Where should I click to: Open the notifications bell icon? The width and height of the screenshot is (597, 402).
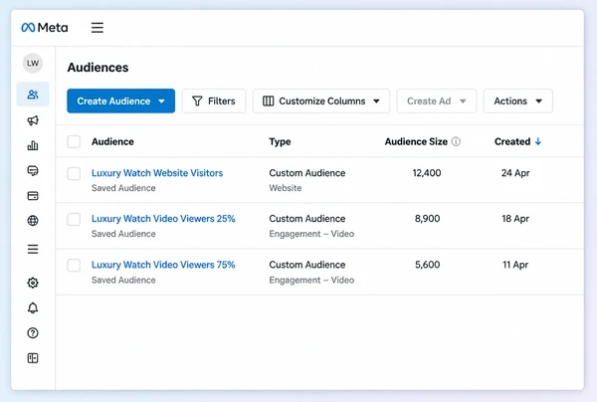(33, 307)
